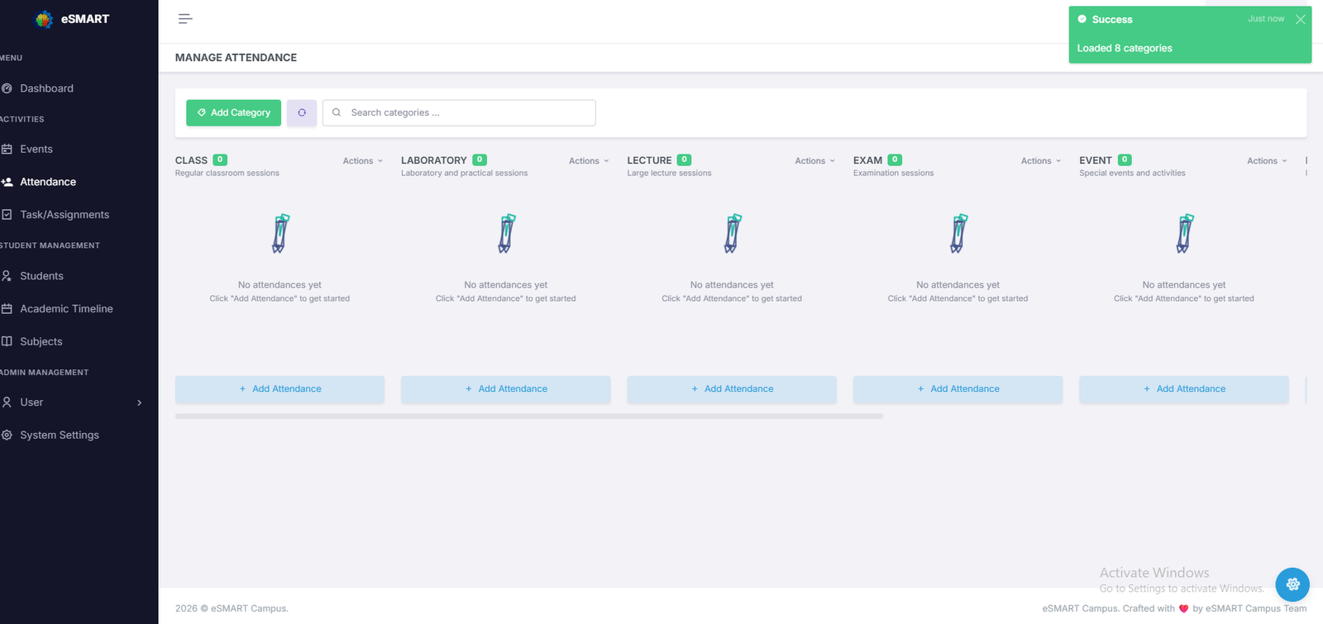Viewport: 1323px width, 624px height.
Task: Click the horizontal scrollbar below categories
Action: coord(529,417)
